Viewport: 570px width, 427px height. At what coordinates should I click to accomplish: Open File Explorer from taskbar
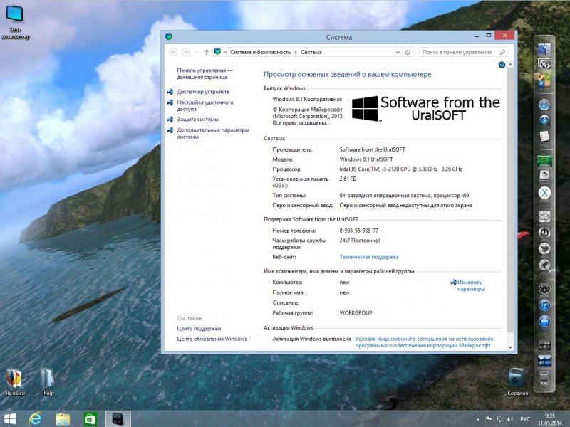(63, 419)
